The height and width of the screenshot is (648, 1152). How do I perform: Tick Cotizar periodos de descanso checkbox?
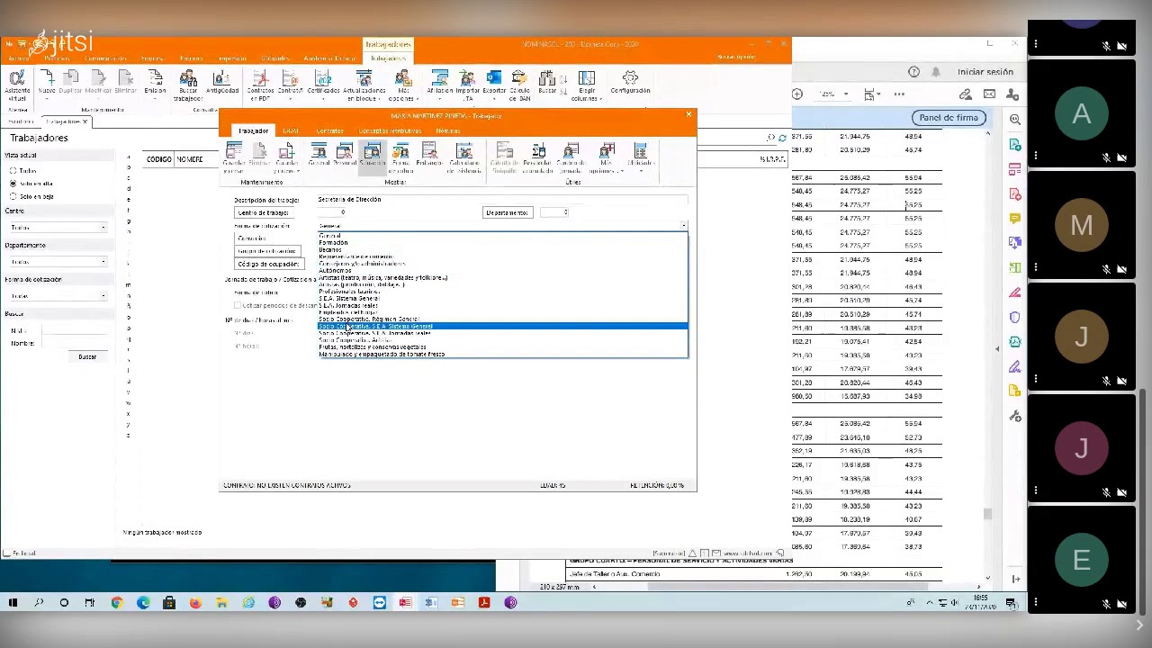[238, 306]
